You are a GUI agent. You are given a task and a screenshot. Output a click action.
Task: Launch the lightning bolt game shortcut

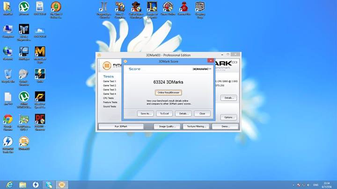[x=40, y=76]
